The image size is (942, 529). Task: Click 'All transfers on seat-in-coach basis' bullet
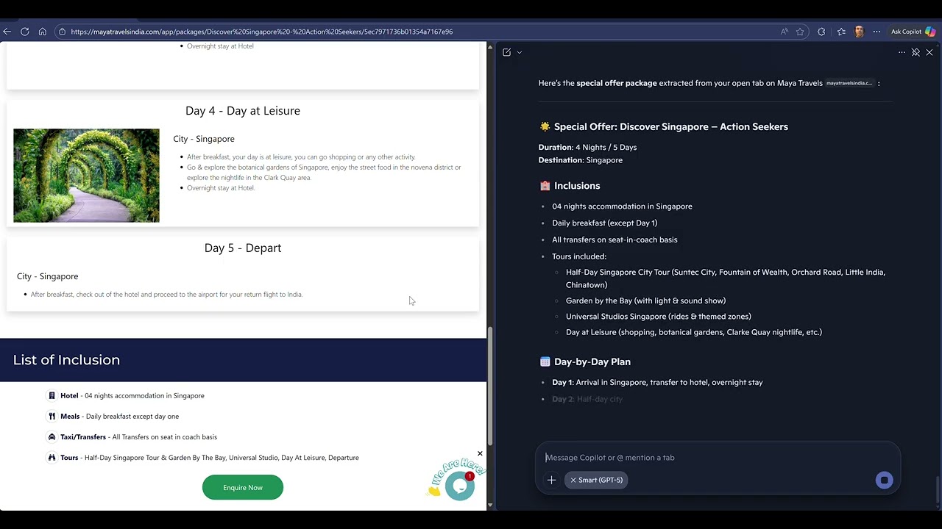tap(615, 240)
